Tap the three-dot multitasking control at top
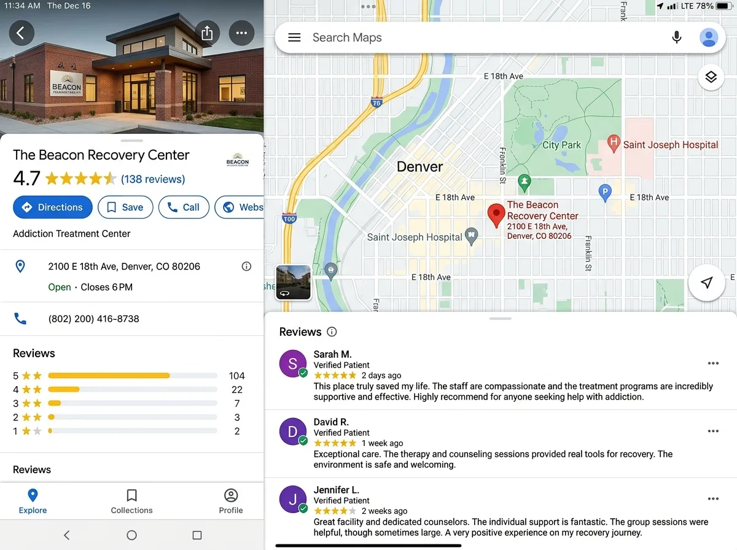 (368, 6)
